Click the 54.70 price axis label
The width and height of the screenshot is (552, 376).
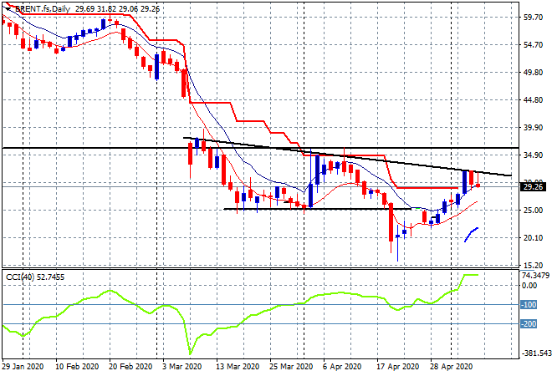click(533, 44)
